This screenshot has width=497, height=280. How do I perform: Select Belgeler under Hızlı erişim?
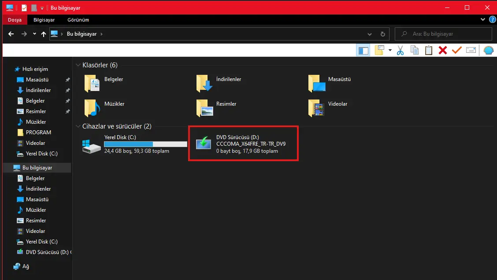35,101
